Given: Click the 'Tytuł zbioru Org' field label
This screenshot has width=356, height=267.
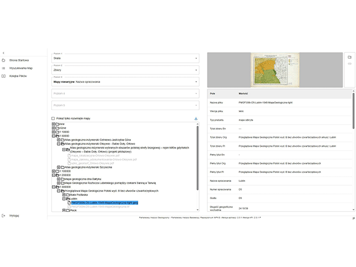Looking at the screenshot, I should click(x=218, y=137).
